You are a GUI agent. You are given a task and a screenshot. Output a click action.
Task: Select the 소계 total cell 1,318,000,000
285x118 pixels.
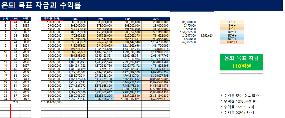(x=53, y=103)
